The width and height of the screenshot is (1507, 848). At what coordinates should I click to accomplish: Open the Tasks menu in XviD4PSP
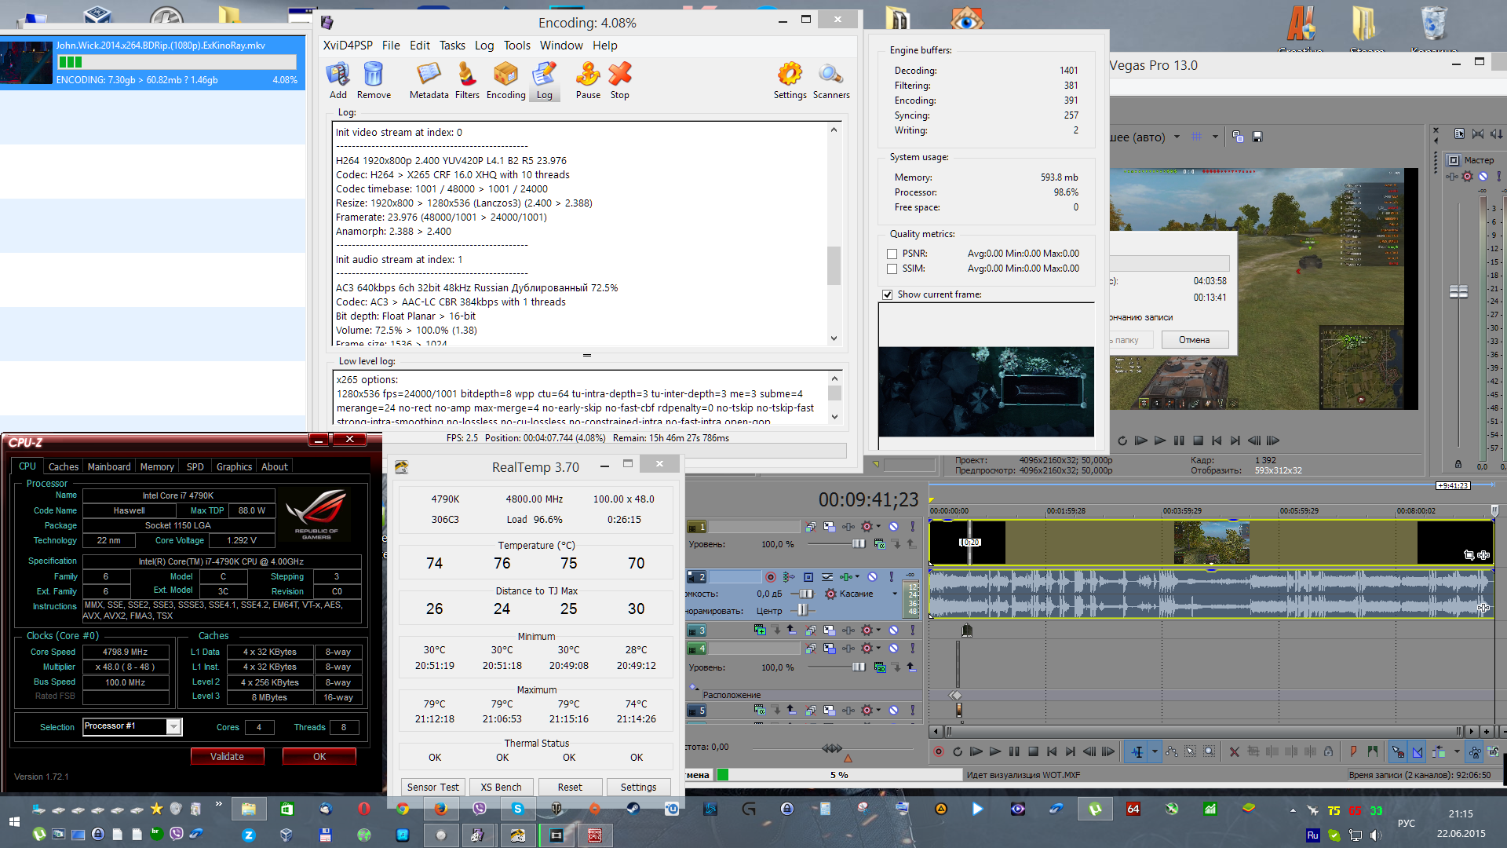[x=451, y=46]
